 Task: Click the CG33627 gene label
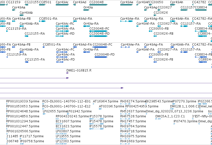click(x=165, y=7)
